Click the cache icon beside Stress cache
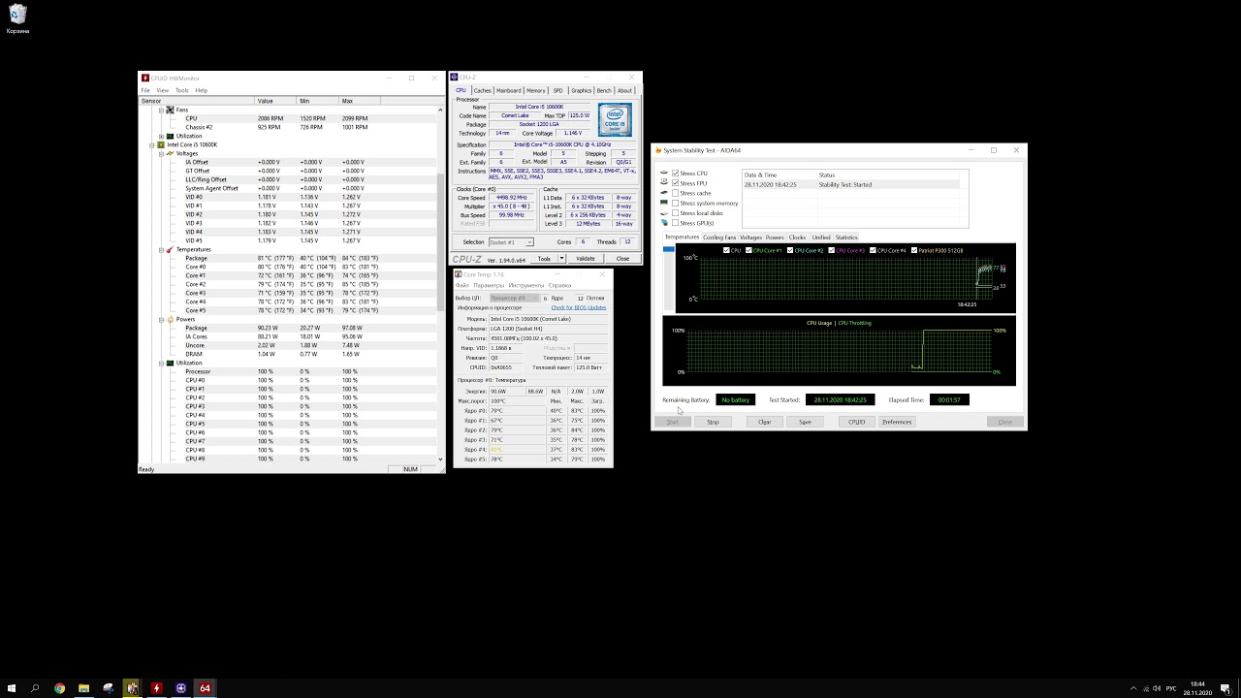The height and width of the screenshot is (698, 1241). [x=664, y=193]
